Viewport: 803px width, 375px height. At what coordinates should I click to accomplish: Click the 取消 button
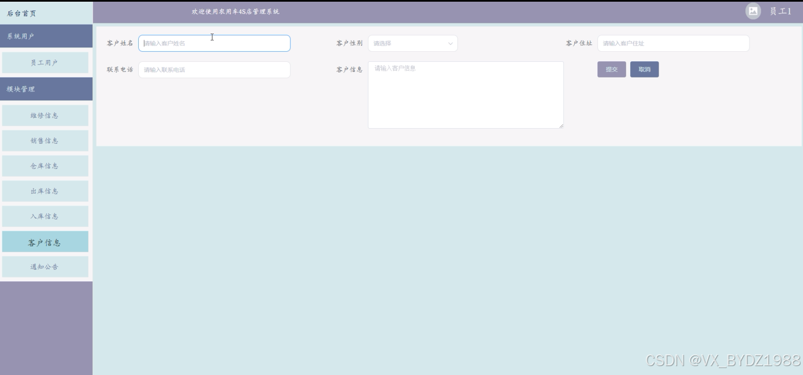(x=644, y=70)
